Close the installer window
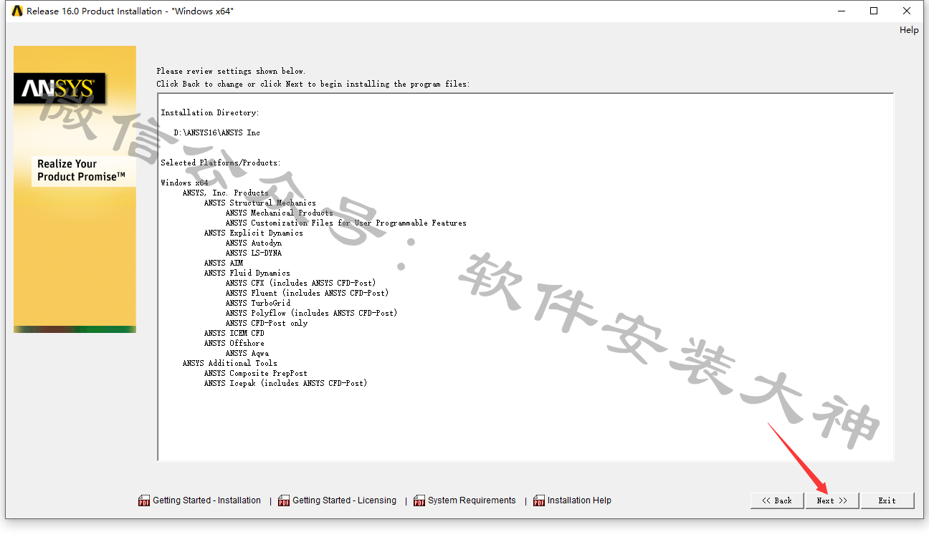This screenshot has width=929, height=547. (907, 11)
